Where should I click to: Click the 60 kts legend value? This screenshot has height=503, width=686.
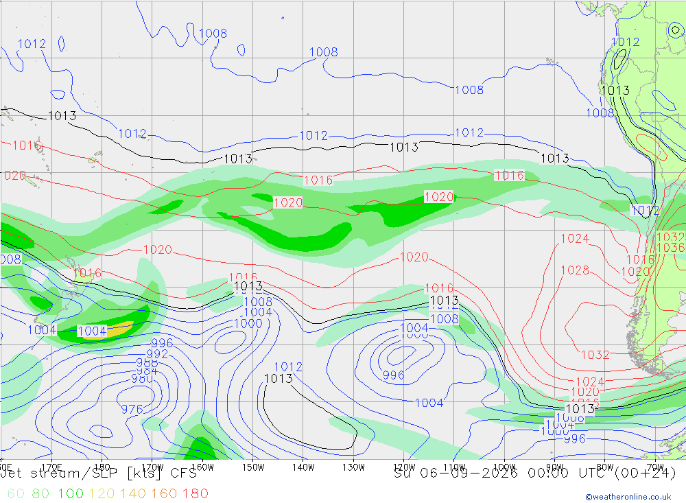point(16,493)
